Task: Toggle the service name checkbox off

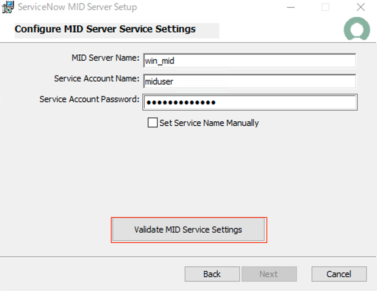Action: [x=152, y=122]
